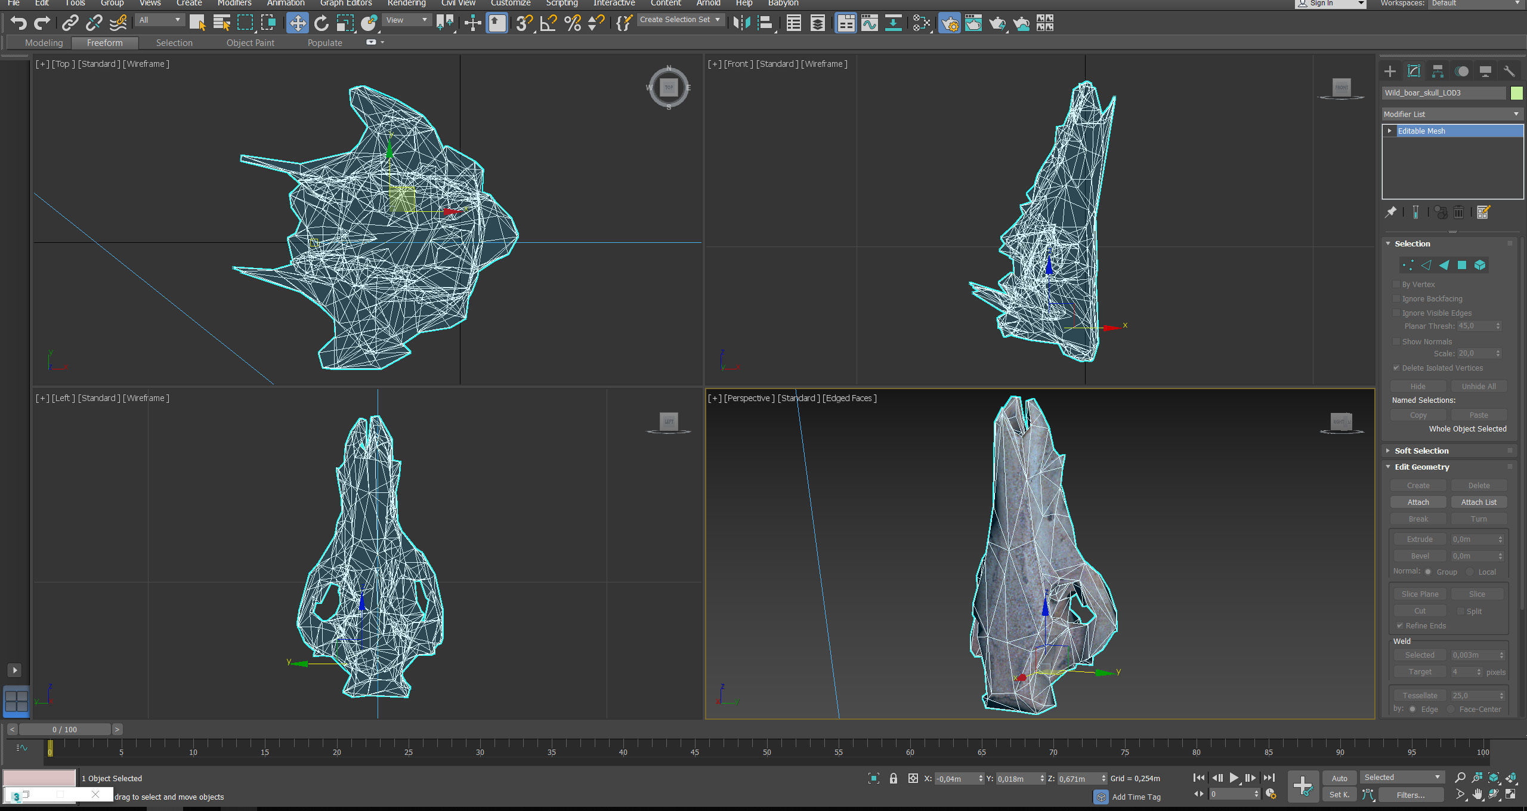Enable By Vertex checkbox

[x=1396, y=284]
